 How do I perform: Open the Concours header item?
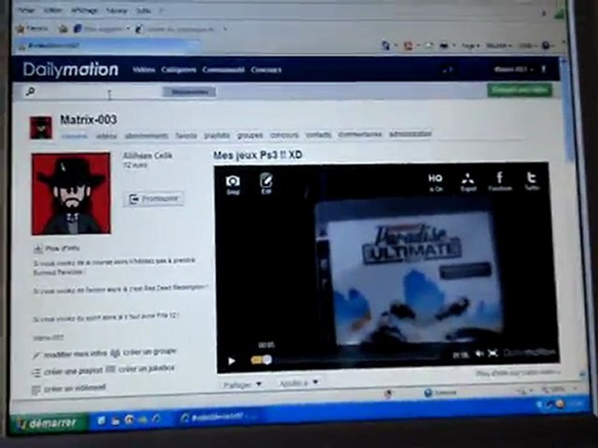(266, 70)
